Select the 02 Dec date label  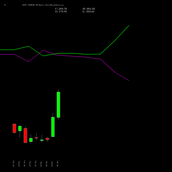[46, 164]
